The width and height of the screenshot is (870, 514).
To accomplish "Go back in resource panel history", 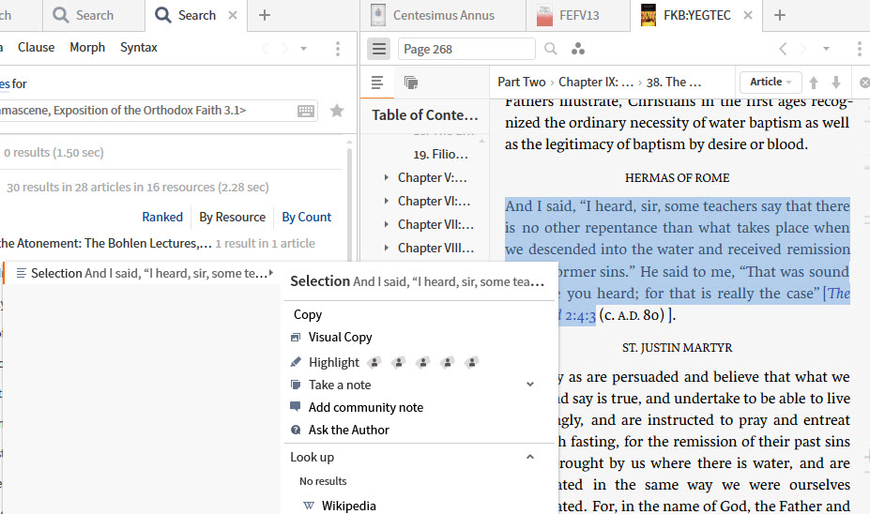I will [x=783, y=49].
